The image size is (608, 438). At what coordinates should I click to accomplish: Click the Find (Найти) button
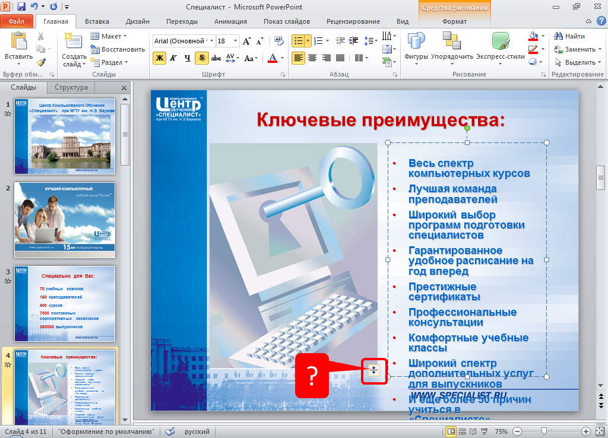[x=569, y=36]
